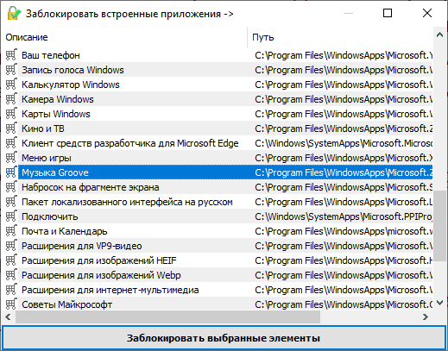Maximize the Заблокировать встроенные приложения window
The image size is (448, 351).
tap(388, 13)
